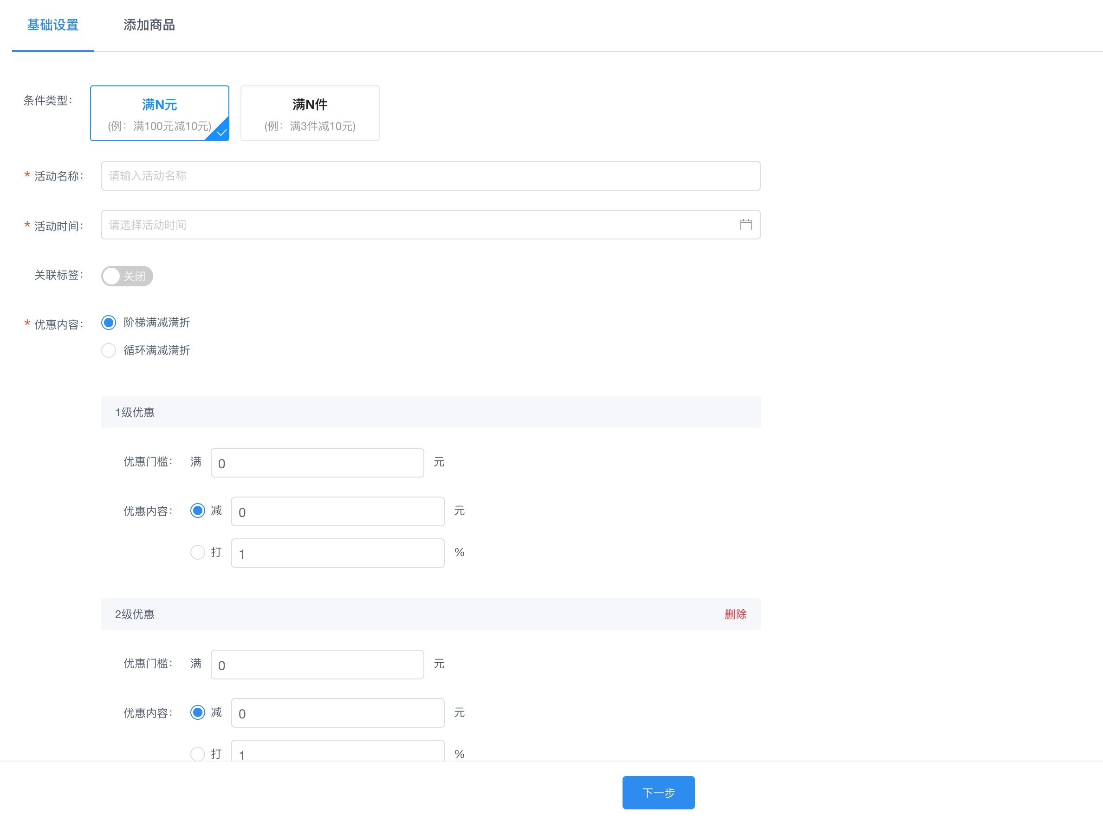This screenshot has height=840, width=1103.
Task: Open the 活动时间 date picker field
Action: pyautogui.click(x=420, y=225)
